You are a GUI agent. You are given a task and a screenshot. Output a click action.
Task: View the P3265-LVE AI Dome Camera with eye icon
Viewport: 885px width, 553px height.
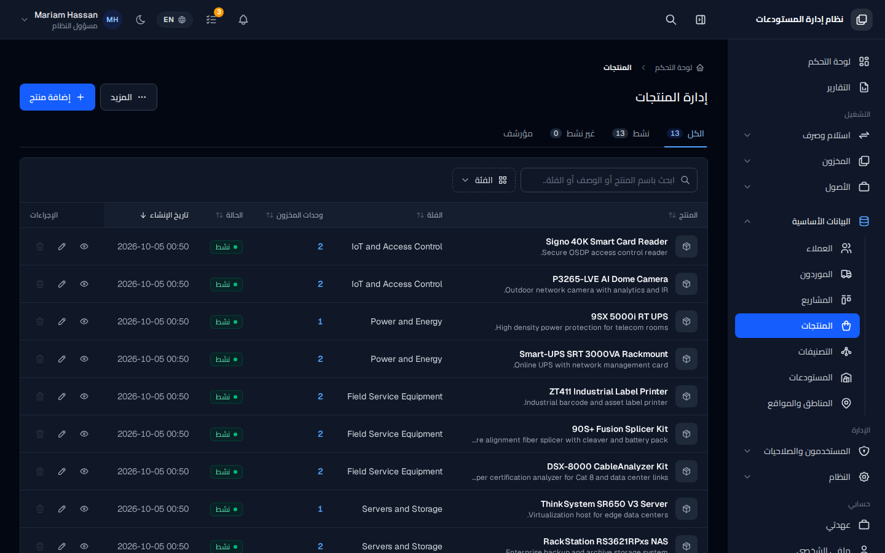pos(84,284)
